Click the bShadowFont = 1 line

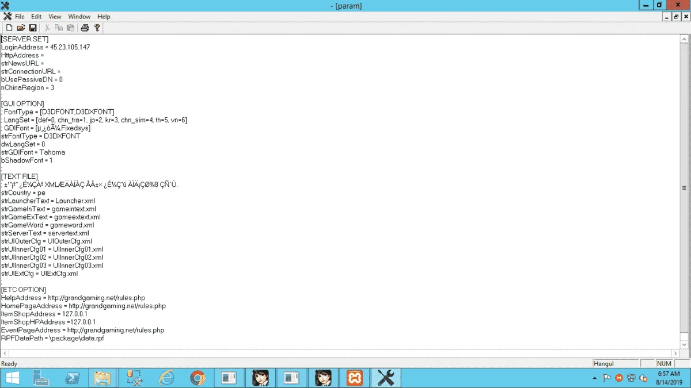coord(26,160)
